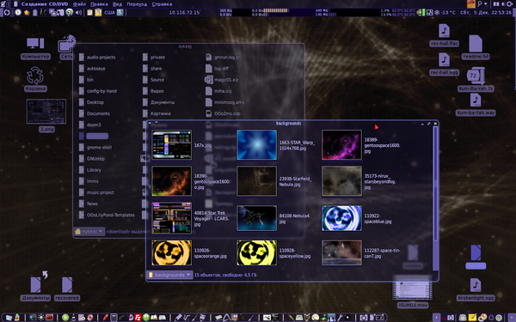Open the Source folder in nykeej window

153,80
